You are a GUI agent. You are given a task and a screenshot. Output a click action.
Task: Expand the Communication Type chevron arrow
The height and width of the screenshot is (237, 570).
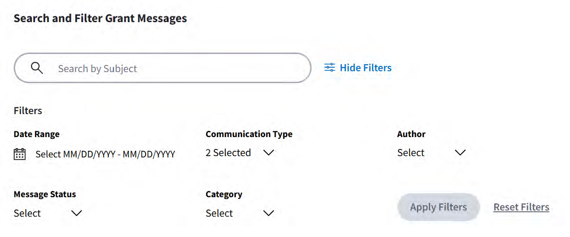pyautogui.click(x=269, y=153)
